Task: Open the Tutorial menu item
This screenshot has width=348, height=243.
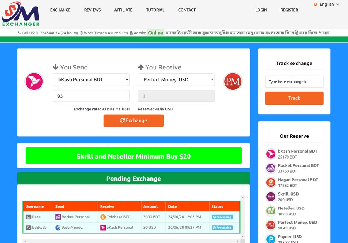Action: [x=155, y=10]
